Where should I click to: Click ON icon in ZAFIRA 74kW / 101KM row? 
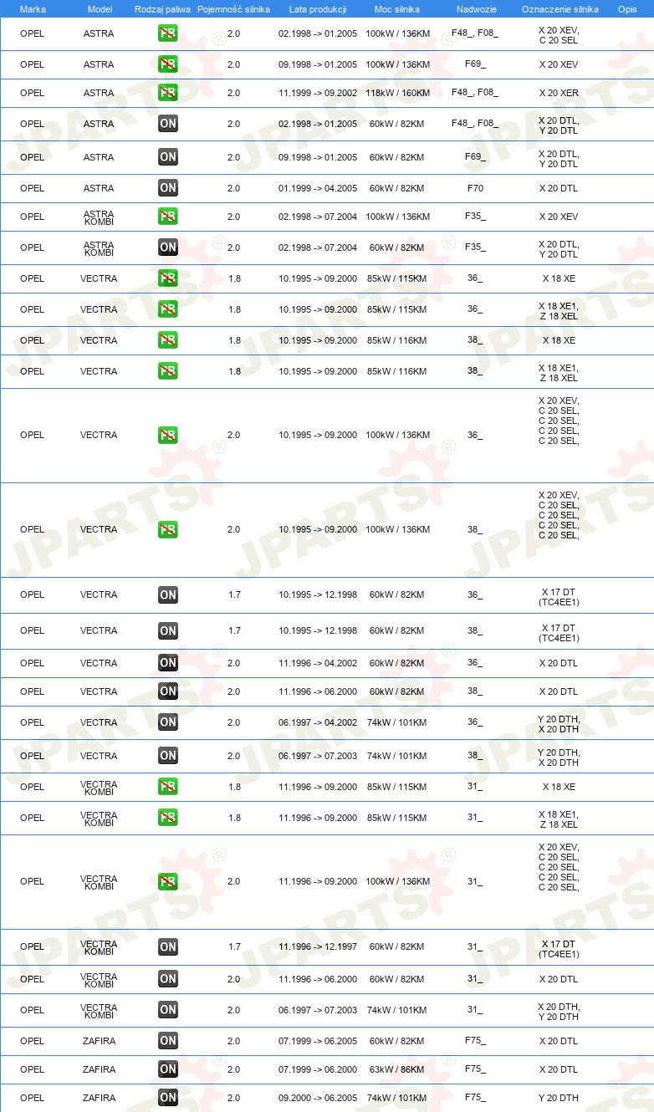(x=168, y=1098)
